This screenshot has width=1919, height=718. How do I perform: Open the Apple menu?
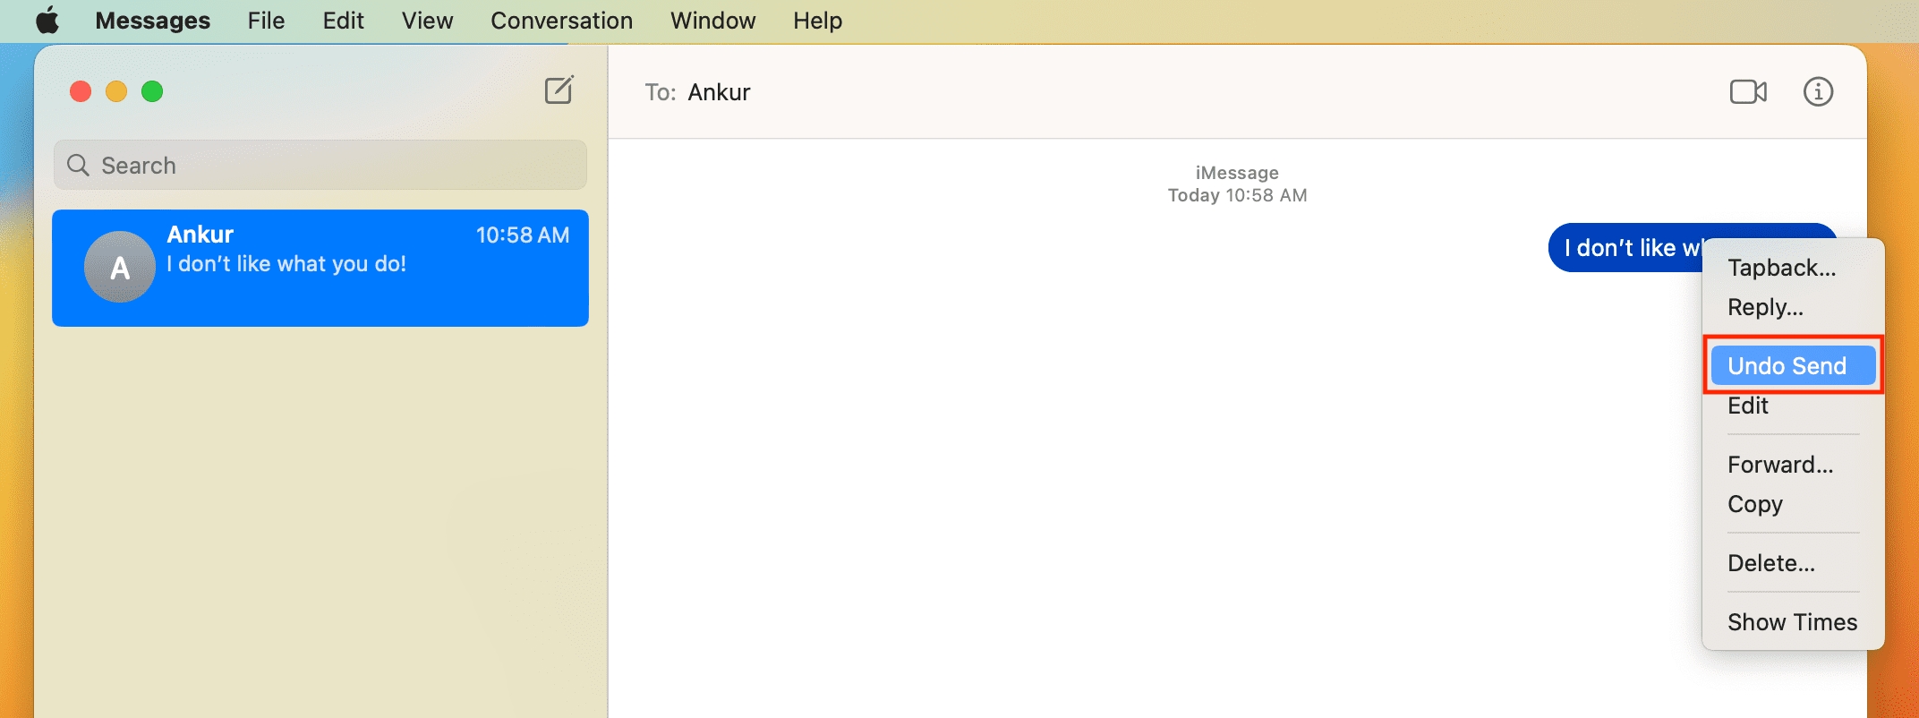[x=47, y=20]
